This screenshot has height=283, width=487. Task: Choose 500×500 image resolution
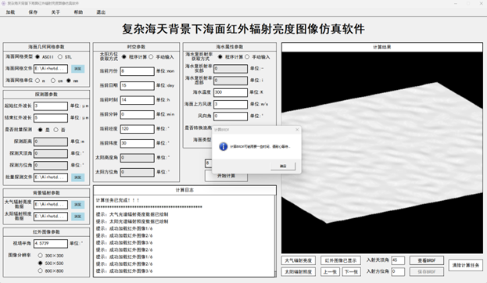(40, 263)
